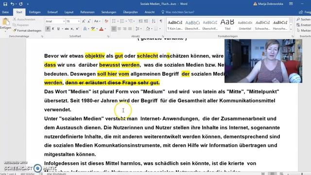The image size is (311, 175).
Task: Align text left
Action: pos(114,29)
